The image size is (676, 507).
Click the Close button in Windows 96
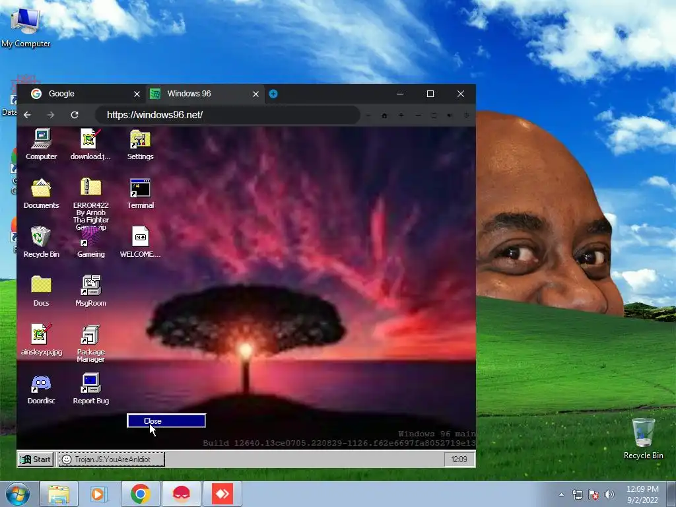(166, 421)
